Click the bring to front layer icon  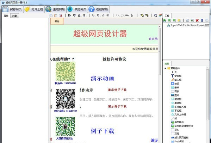[142, 15]
